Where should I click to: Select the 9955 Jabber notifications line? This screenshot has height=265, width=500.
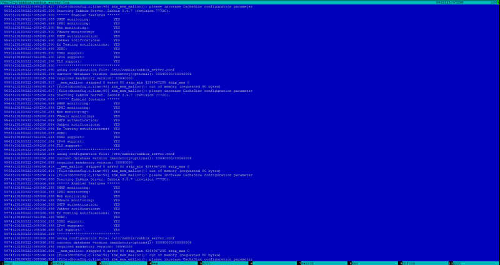tap(62, 40)
